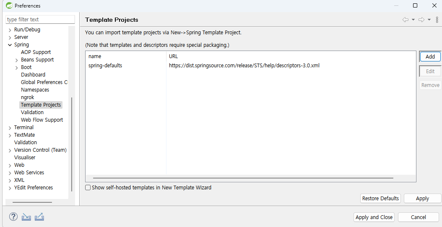Expand the YEdit Preferences node
442x227 pixels.
pyautogui.click(x=10, y=188)
